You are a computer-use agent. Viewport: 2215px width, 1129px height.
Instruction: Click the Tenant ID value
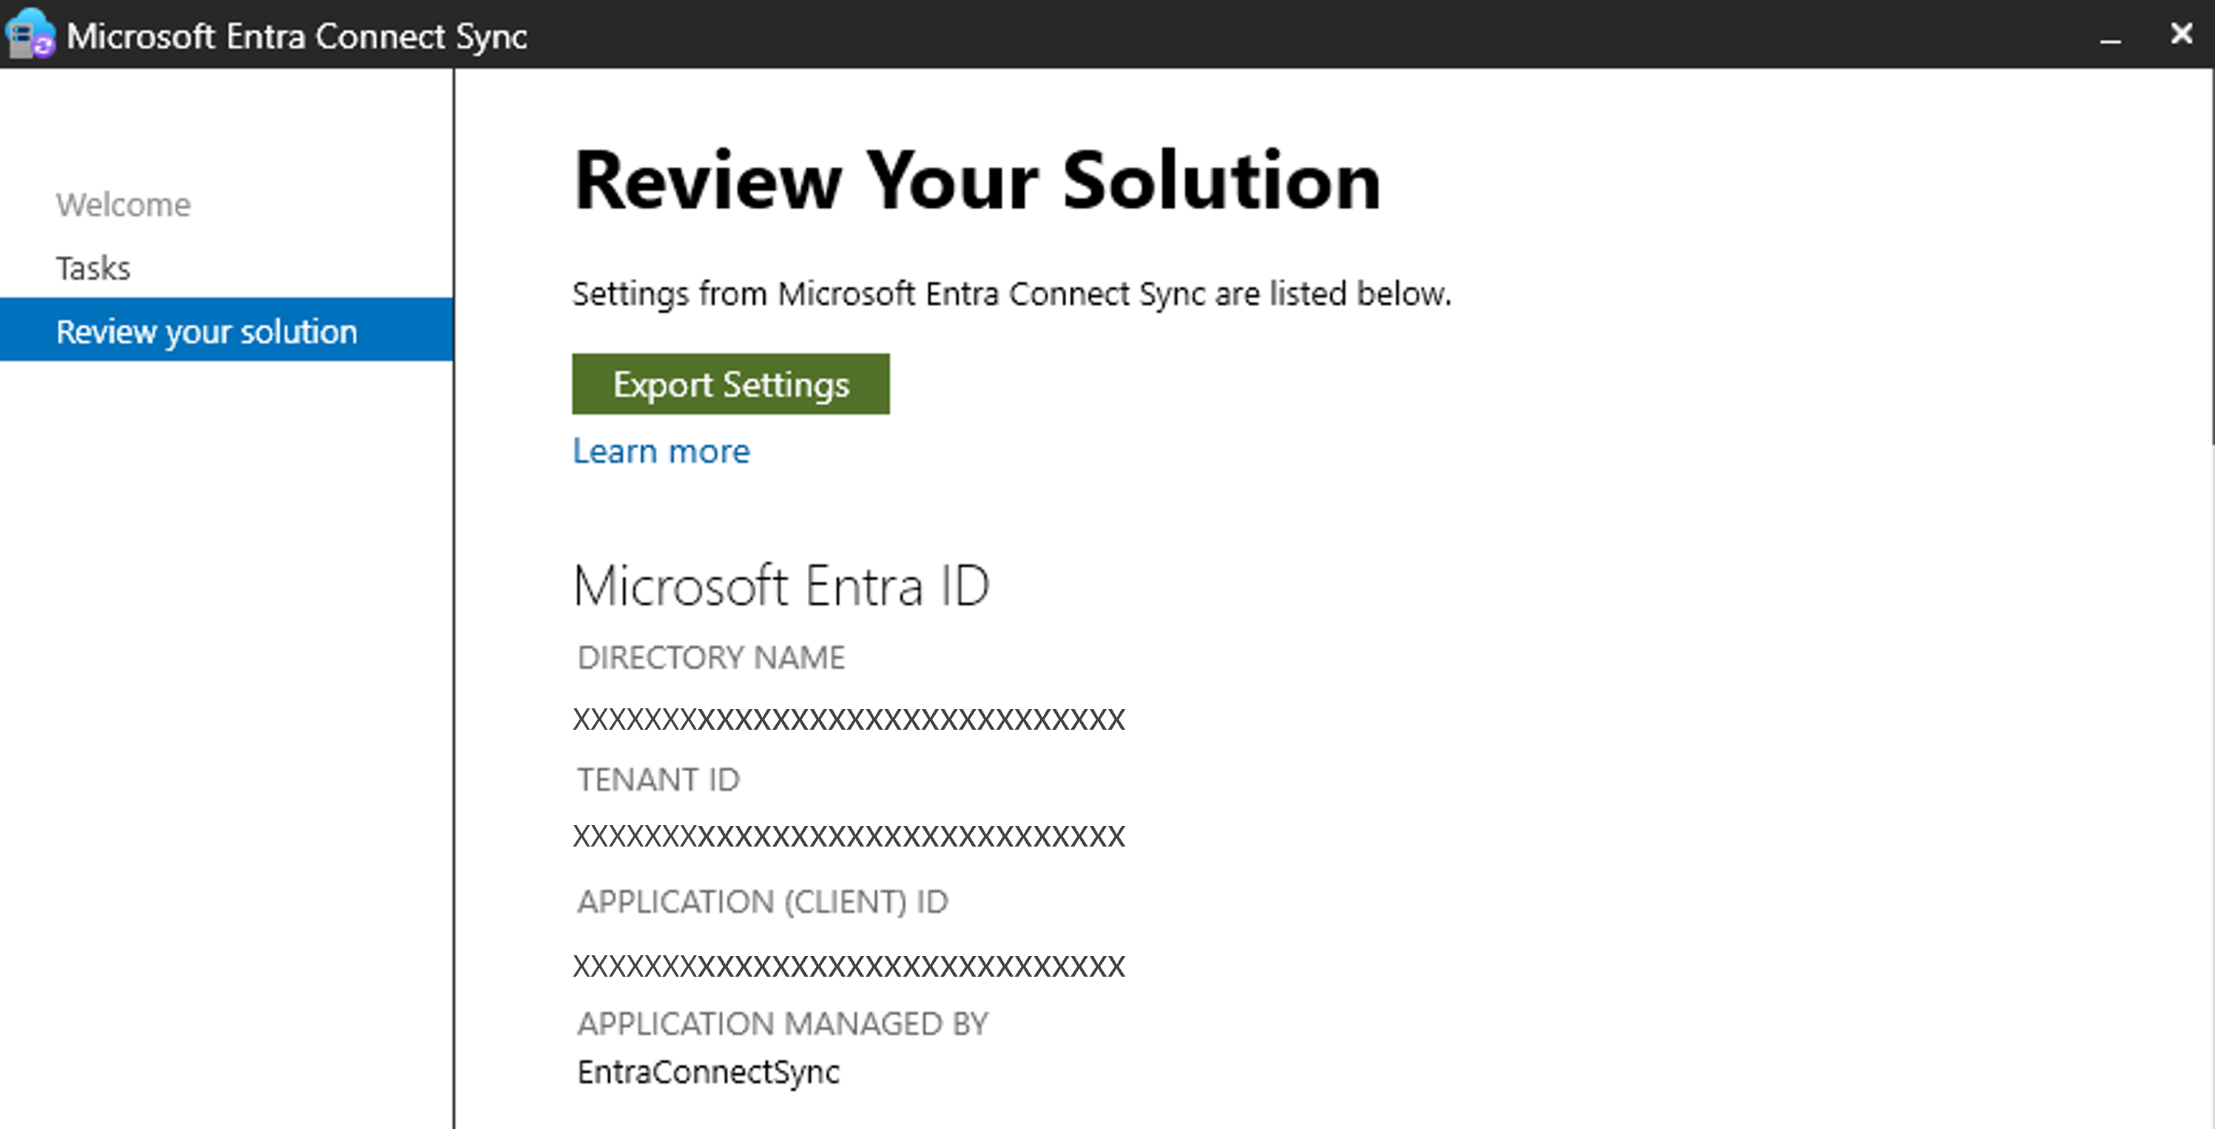(848, 836)
